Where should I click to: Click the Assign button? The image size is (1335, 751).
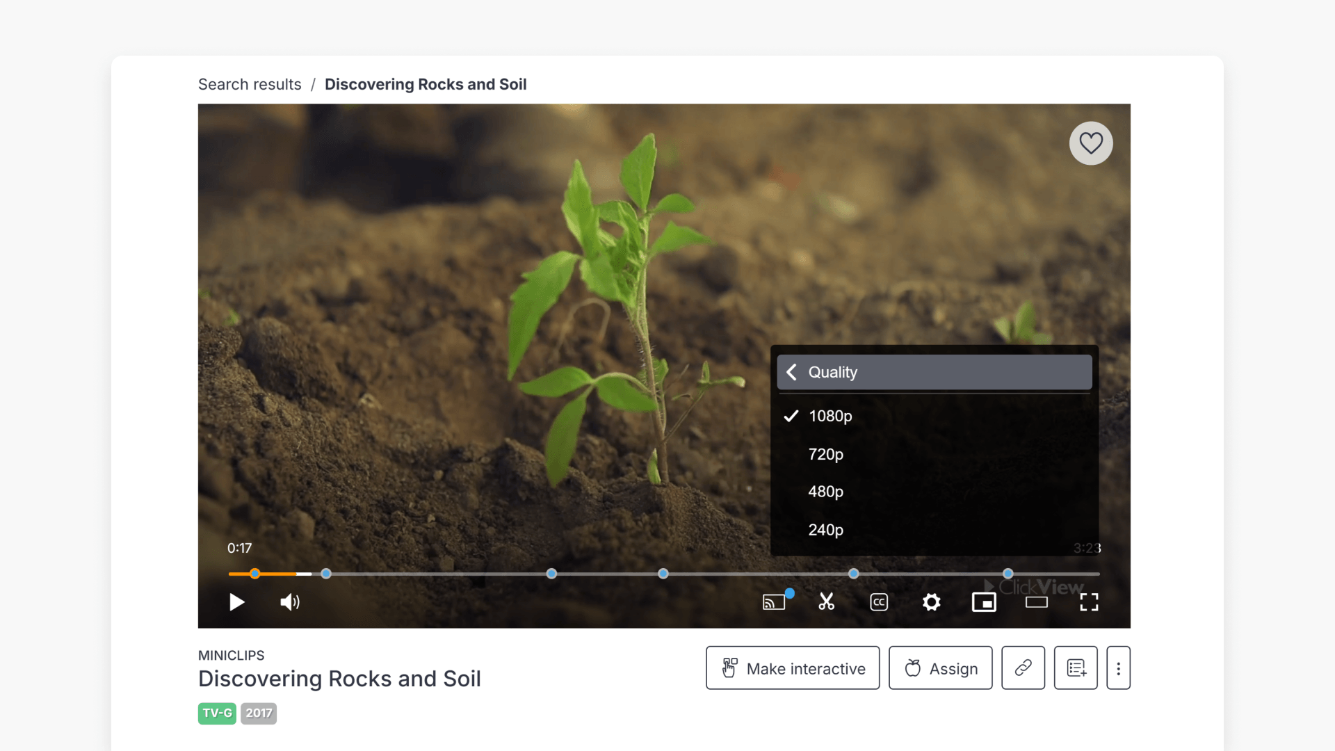[940, 668]
